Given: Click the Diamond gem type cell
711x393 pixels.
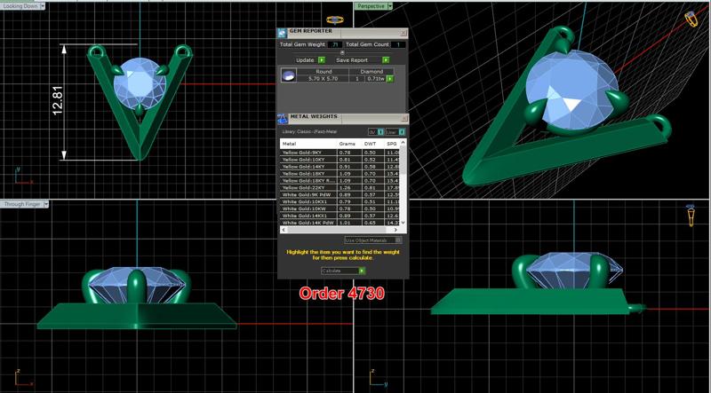Looking at the screenshot, I should click(371, 72).
